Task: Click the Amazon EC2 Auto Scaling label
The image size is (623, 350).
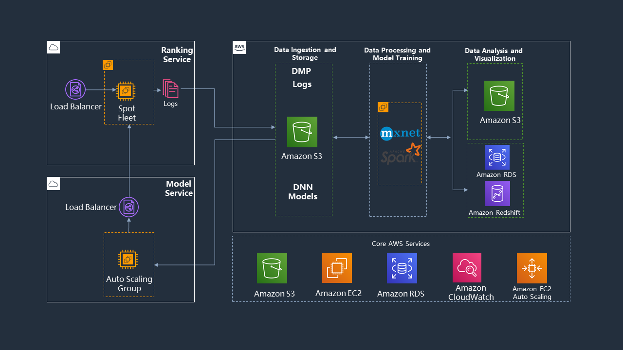Action: 532,293
